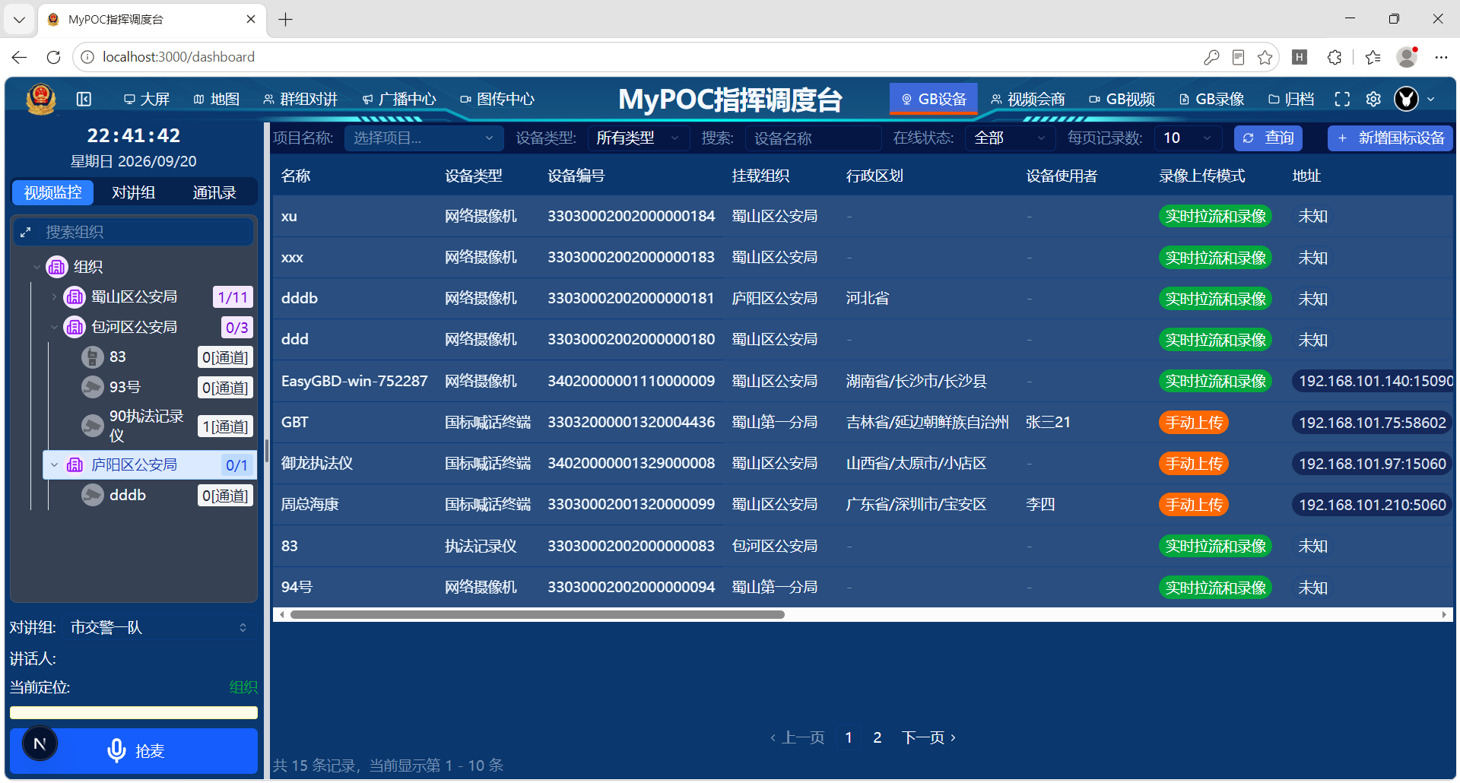This screenshot has height=783, width=1460.
Task: Collapse the 包河区公安局 tree node
Action: pyautogui.click(x=54, y=328)
